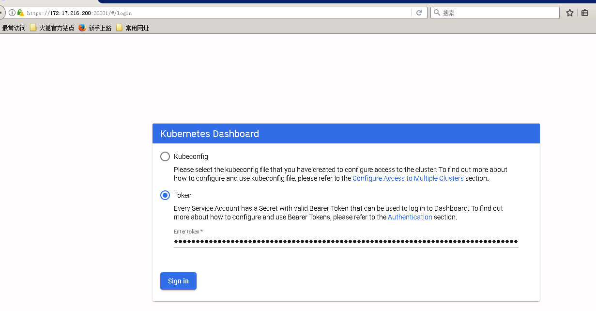Click the magnifier icon in search box
Image resolution: width=596 pixels, height=311 pixels.
point(437,13)
